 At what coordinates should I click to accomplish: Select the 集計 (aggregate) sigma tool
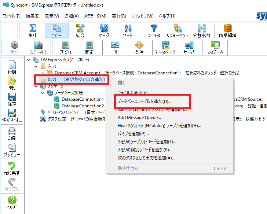[x=32, y=31]
